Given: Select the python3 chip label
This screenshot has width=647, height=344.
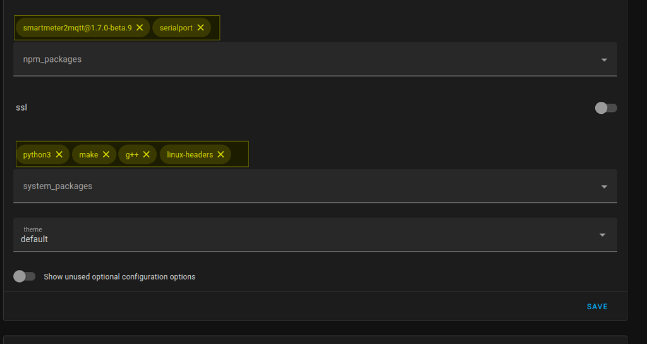Looking at the screenshot, I should pos(37,155).
